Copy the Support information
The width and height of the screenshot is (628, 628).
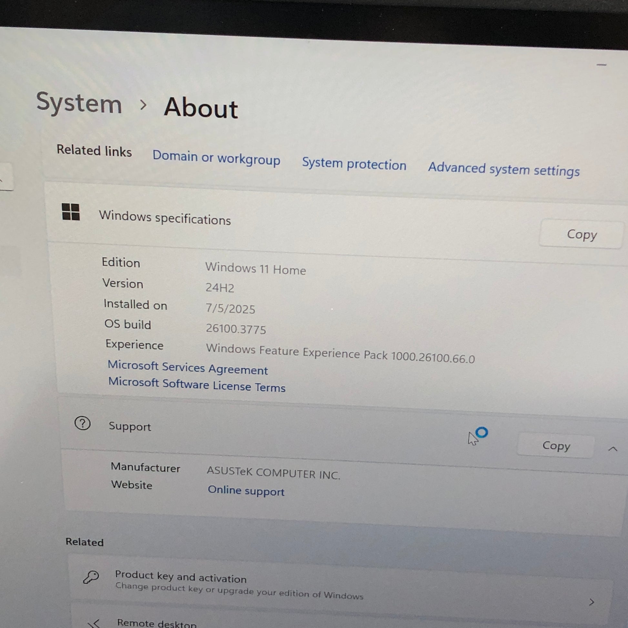click(x=556, y=446)
